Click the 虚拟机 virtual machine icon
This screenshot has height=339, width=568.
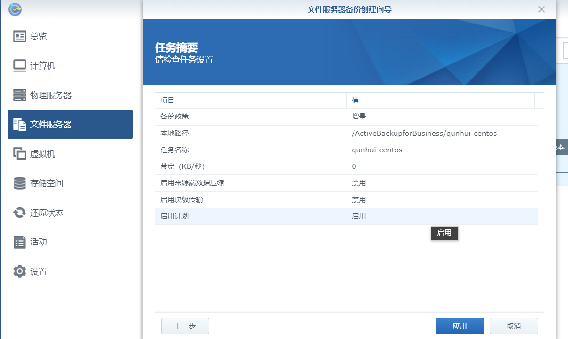[20, 154]
